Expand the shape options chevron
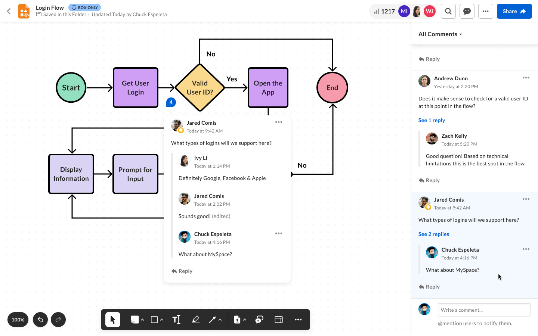Viewport: 538px width, 336px height. pyautogui.click(x=161, y=321)
